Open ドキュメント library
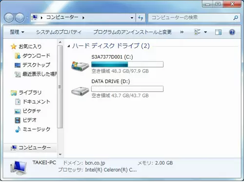244x182 pixels. pyautogui.click(x=36, y=101)
